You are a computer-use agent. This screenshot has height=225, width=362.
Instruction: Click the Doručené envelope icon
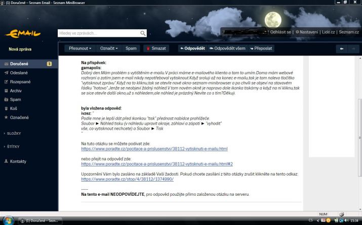click(x=6, y=64)
